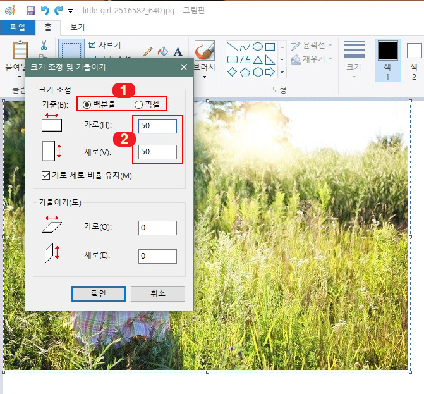This screenshot has width=424, height=394.
Task: Pick the Right triangle shape
Action: [x=270, y=59]
